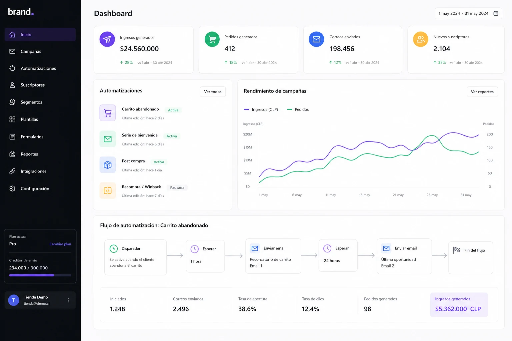
Task: Click the 234.000 / 300.000 credits text
Action: pos(28,268)
